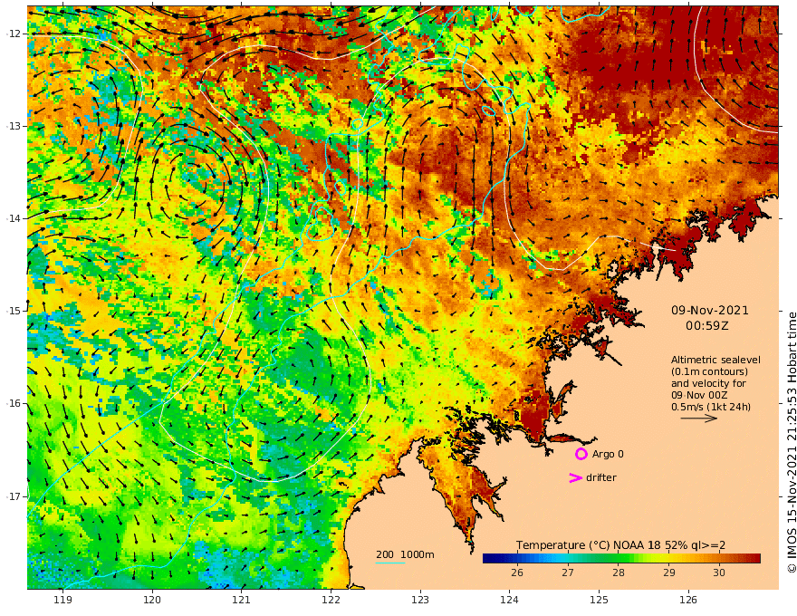
Task: Click latitude axis label -17
Action: (x=14, y=496)
